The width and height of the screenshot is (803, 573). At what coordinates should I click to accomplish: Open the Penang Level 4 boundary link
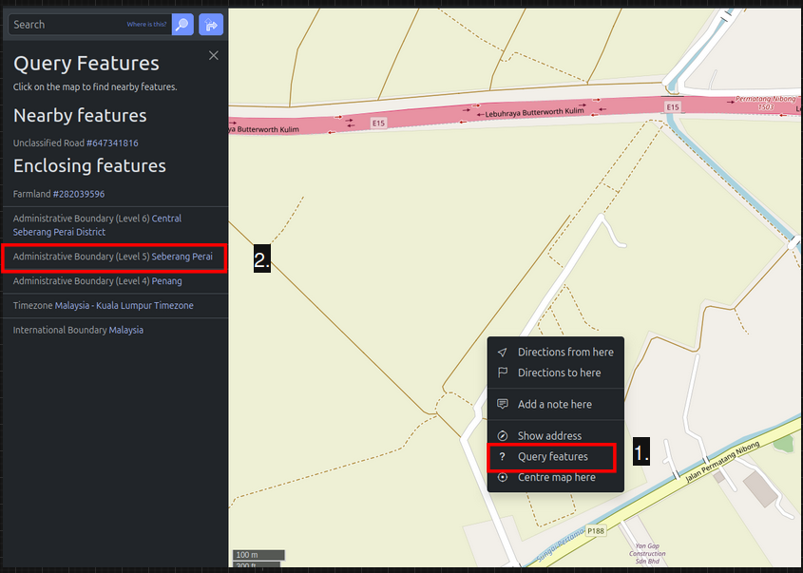click(x=168, y=280)
